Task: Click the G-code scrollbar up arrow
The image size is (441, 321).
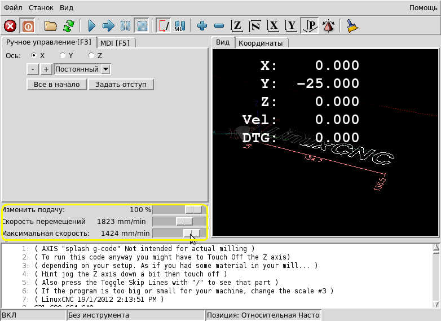Action: click(x=436, y=248)
